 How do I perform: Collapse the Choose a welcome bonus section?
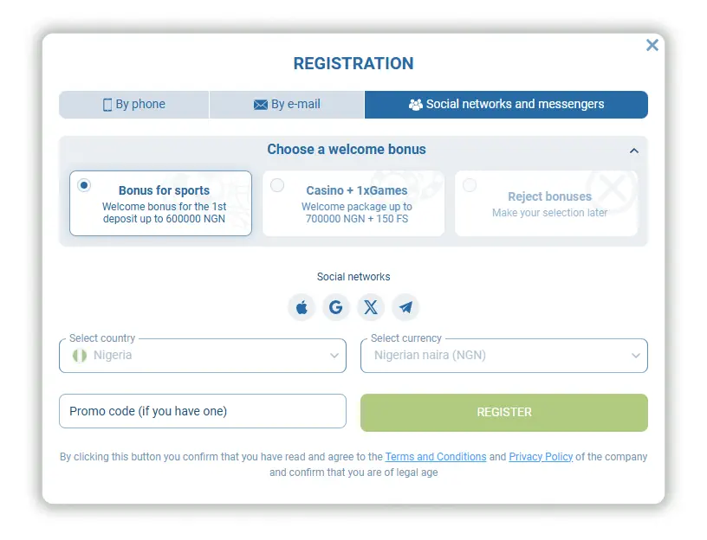coord(634,149)
